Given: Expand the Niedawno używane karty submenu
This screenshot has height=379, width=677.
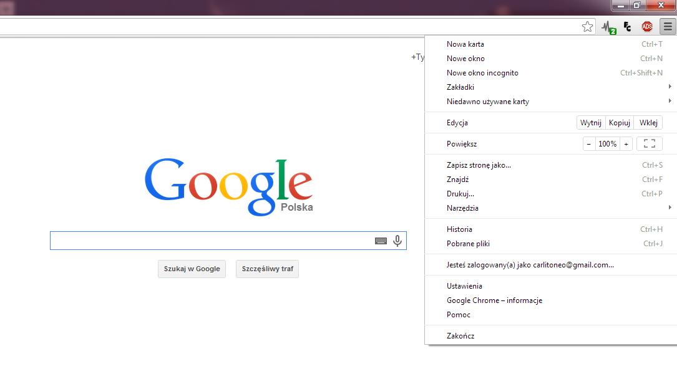Looking at the screenshot, I should [x=550, y=102].
